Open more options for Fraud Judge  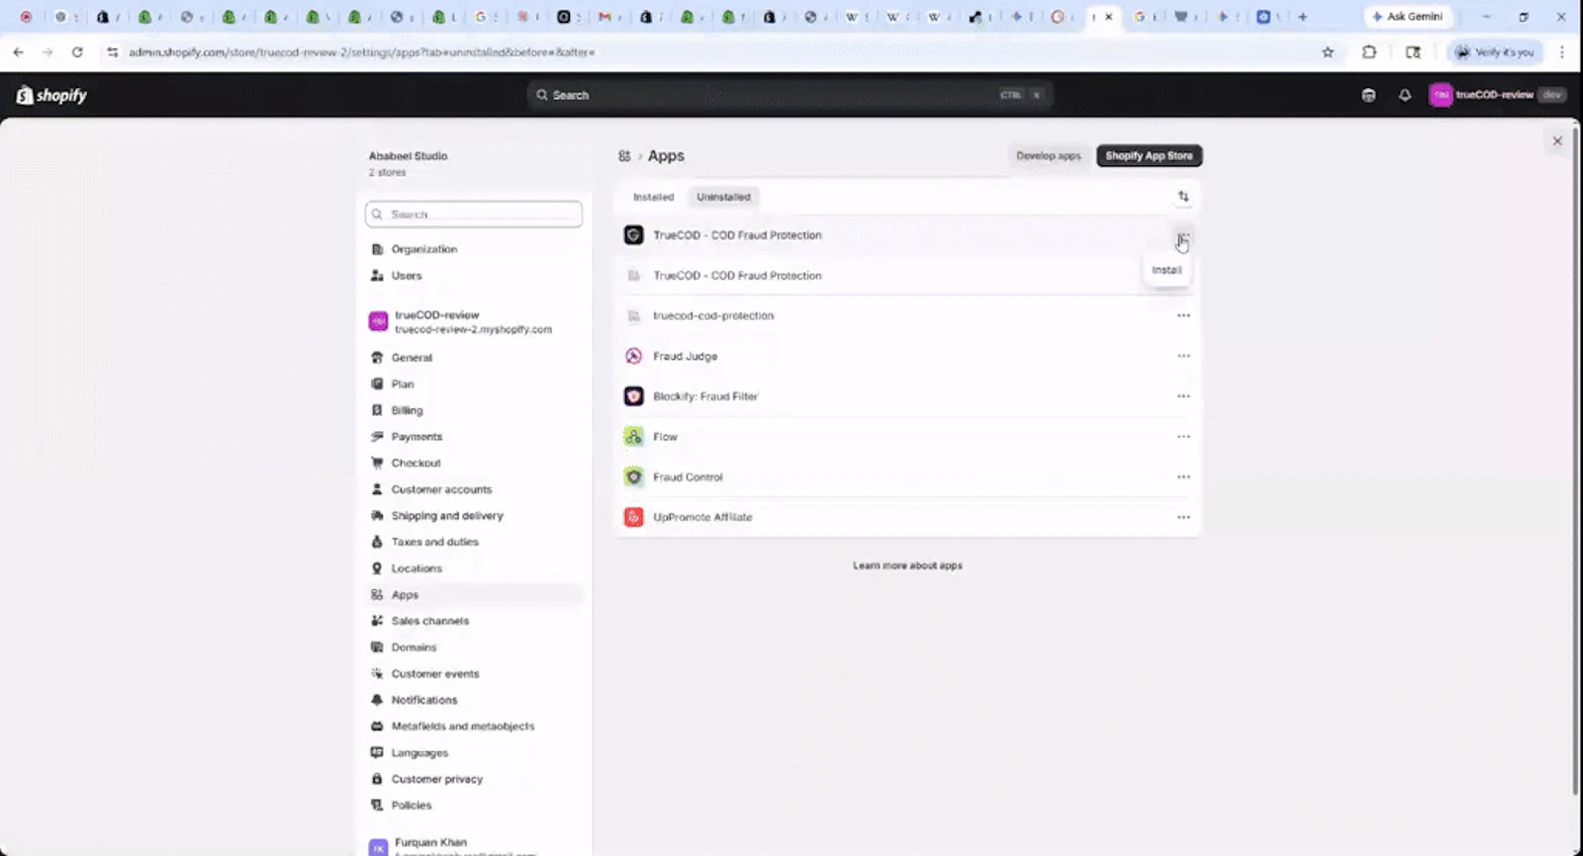(x=1183, y=356)
